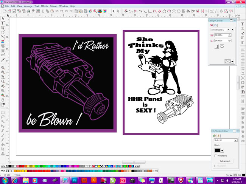Select the Text tool in left toolbox

click(x=3, y=23)
